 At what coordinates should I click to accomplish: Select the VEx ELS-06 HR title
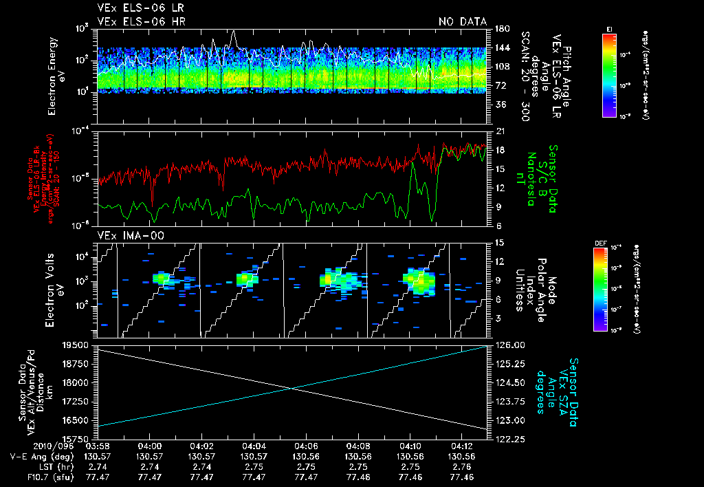coord(142,21)
